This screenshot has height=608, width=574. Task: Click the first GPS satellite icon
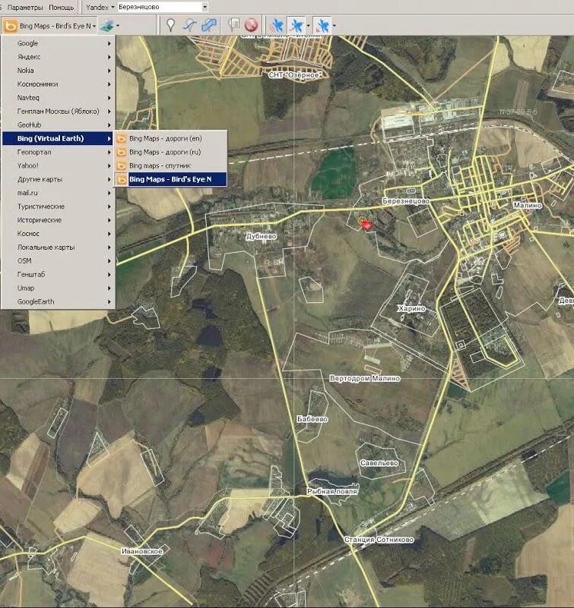click(277, 26)
